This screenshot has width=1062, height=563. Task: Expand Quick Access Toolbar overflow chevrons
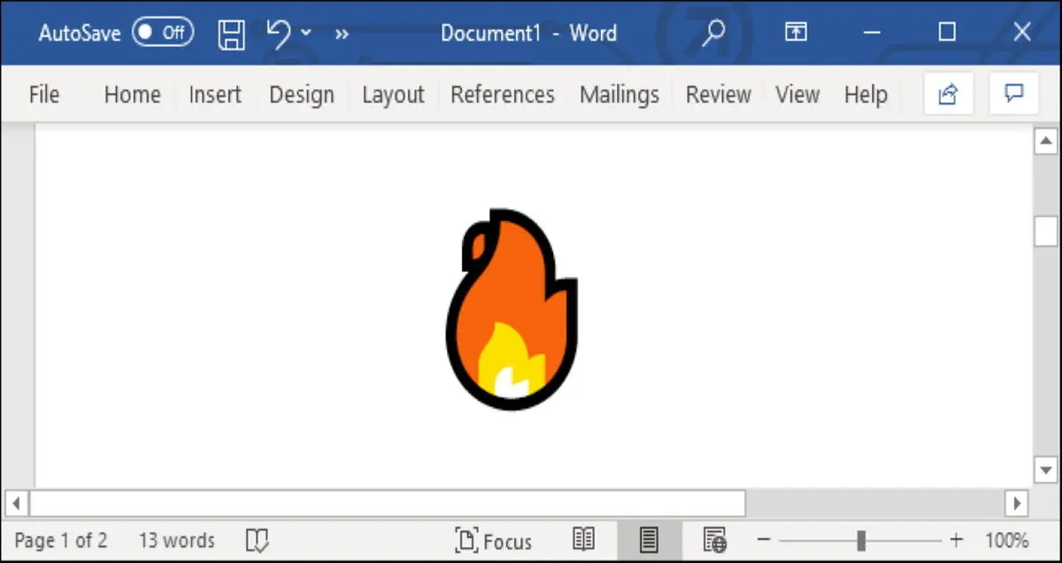[x=342, y=35]
